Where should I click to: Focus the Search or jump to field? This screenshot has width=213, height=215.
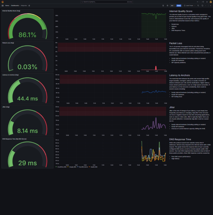click(x=107, y=2)
